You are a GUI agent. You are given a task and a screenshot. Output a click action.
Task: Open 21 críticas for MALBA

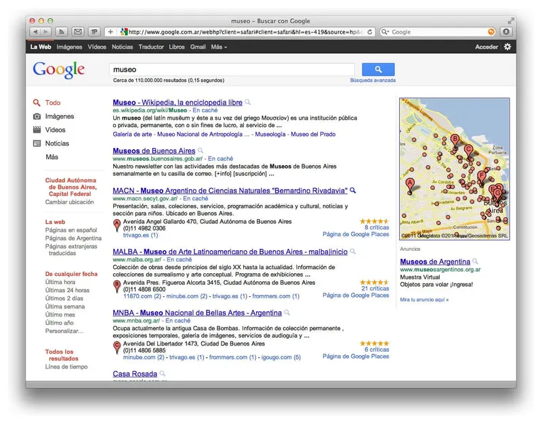pos(375,289)
